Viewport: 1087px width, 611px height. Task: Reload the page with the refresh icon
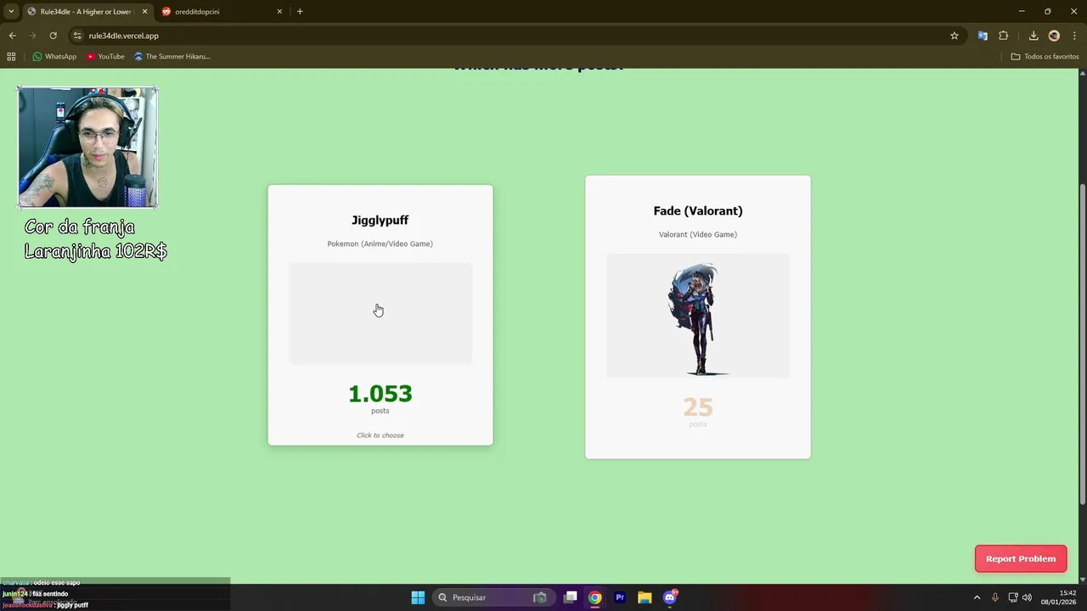53,36
